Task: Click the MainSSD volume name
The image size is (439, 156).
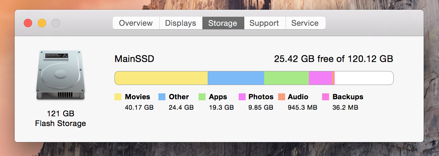Action: tap(134, 59)
